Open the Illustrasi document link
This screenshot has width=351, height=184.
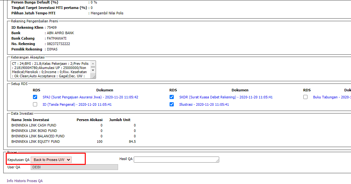click(x=204, y=104)
